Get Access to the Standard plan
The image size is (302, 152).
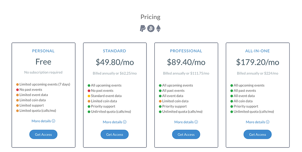click(x=114, y=134)
